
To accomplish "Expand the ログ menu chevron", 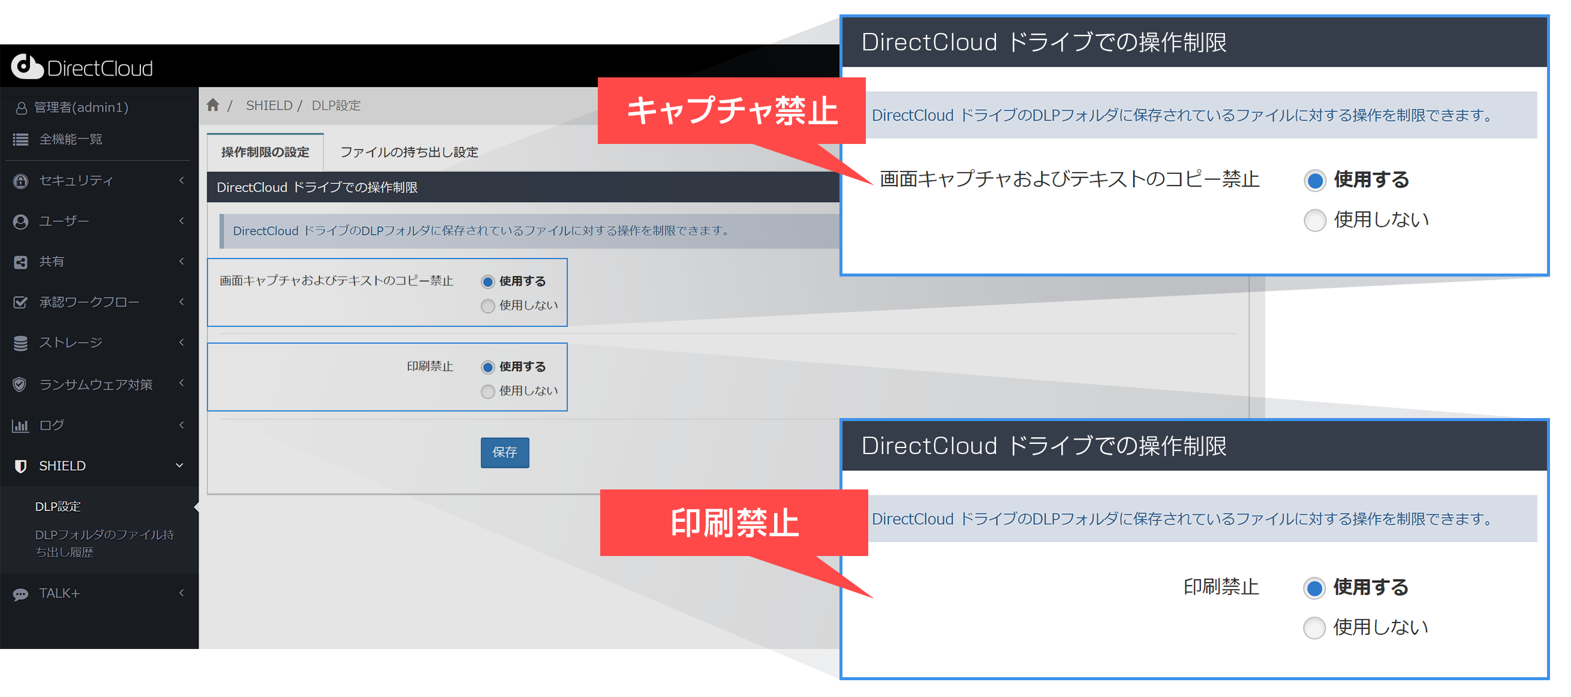I will pos(181,425).
